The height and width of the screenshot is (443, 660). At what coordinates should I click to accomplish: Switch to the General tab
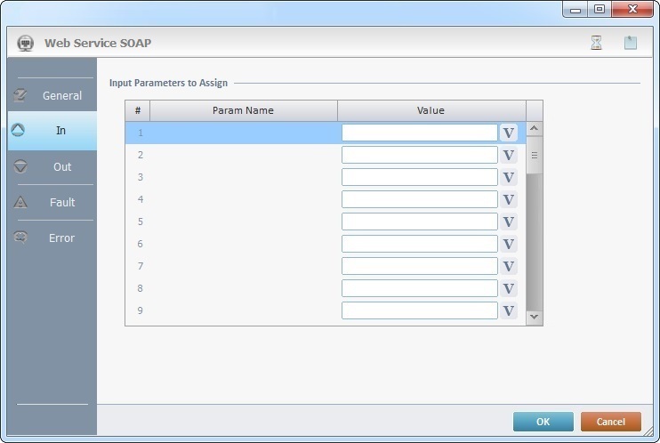point(52,95)
